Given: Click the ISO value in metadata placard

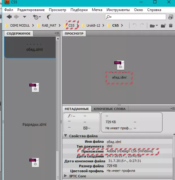Looking at the screenshot, I should point(87,128).
